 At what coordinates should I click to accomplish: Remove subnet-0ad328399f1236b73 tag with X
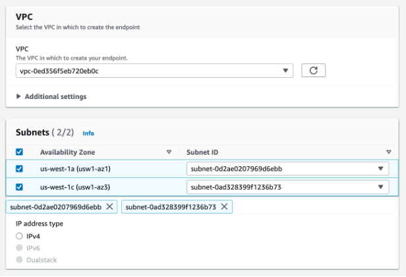(224, 206)
